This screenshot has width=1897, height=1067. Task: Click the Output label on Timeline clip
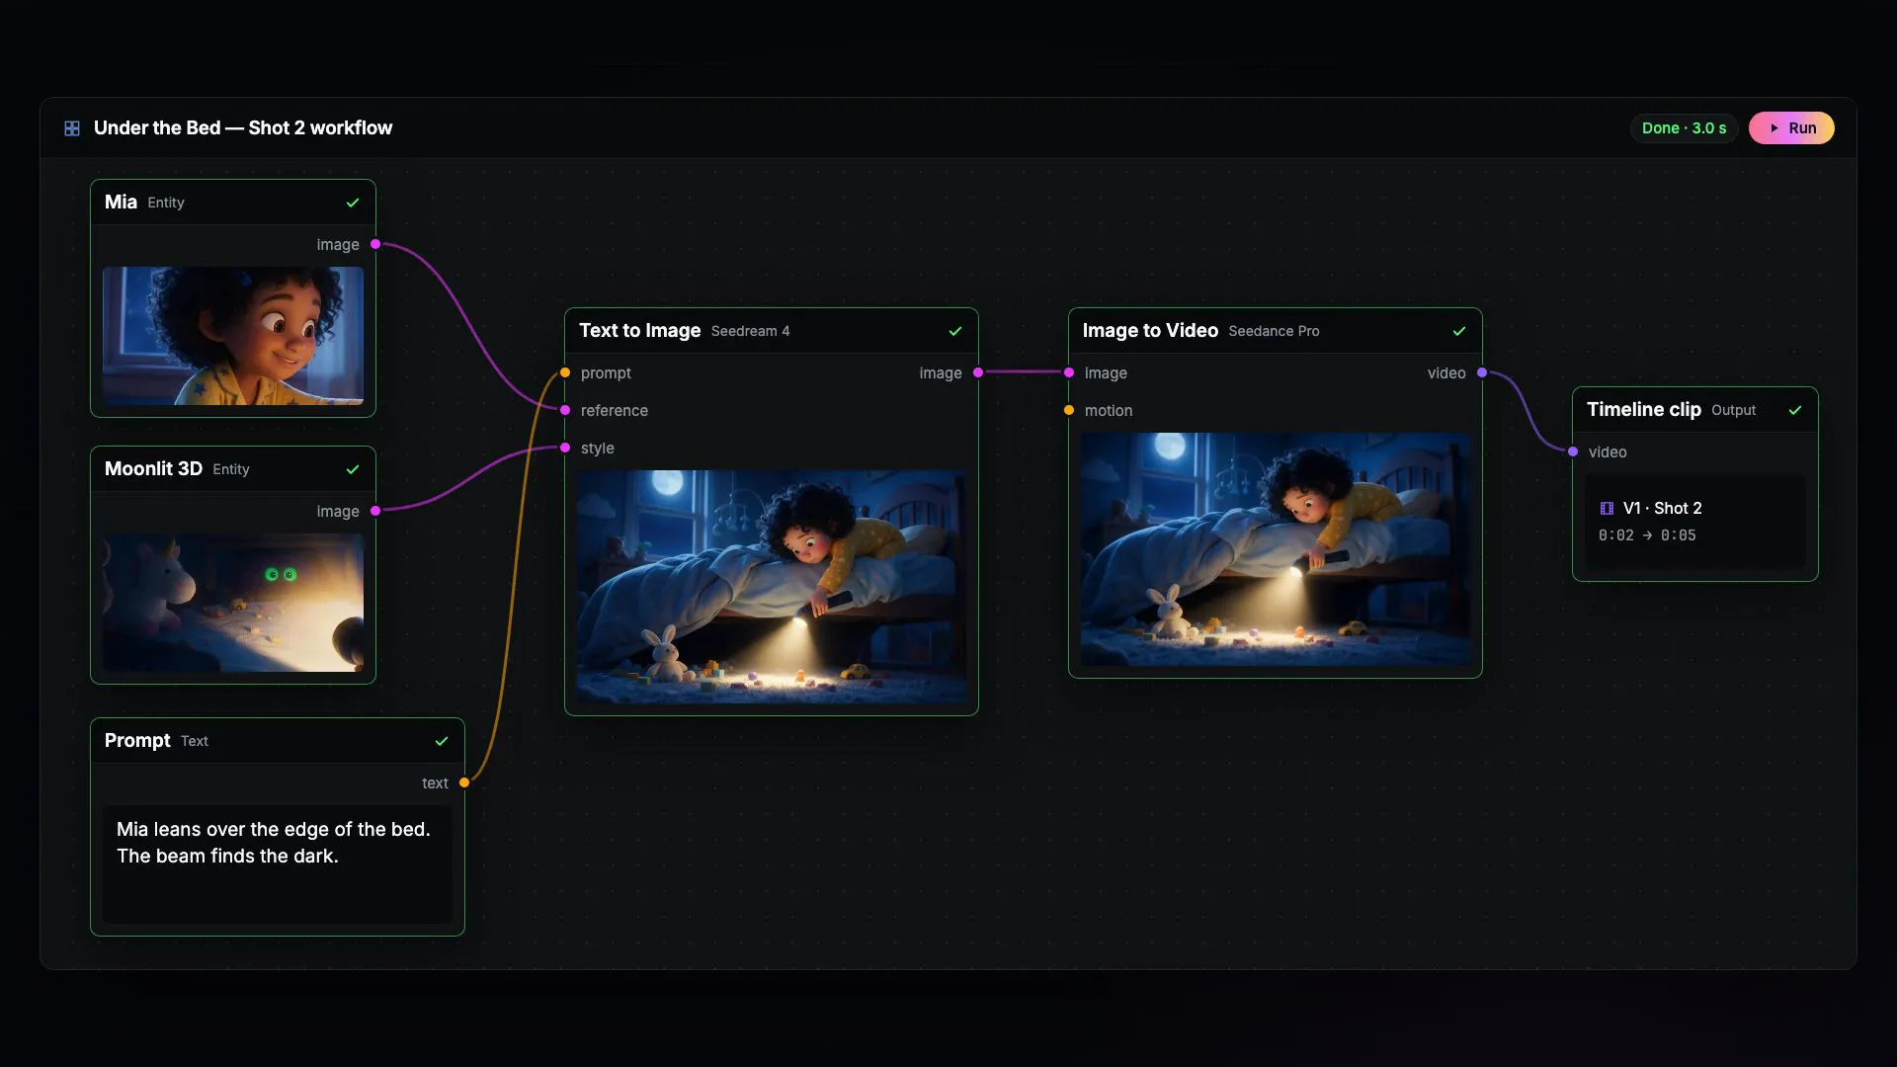tap(1733, 410)
